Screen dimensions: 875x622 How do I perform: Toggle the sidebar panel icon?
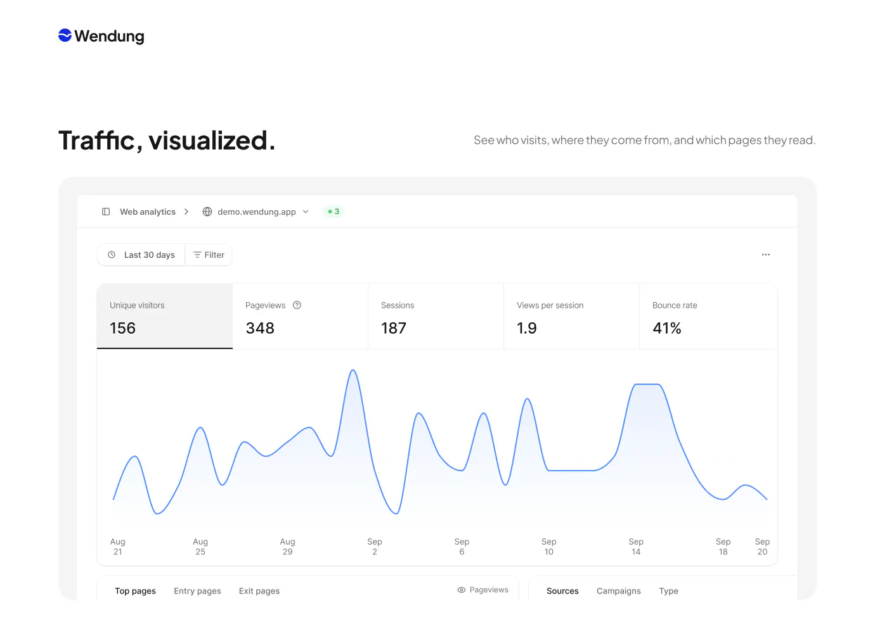(106, 212)
